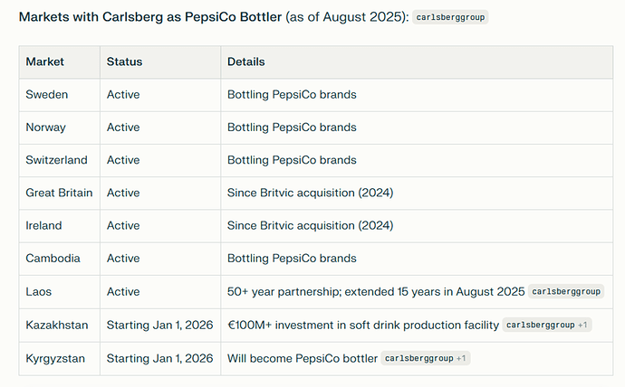Select the Norway market cell
Viewport: 625px width, 387px height.
46,127
